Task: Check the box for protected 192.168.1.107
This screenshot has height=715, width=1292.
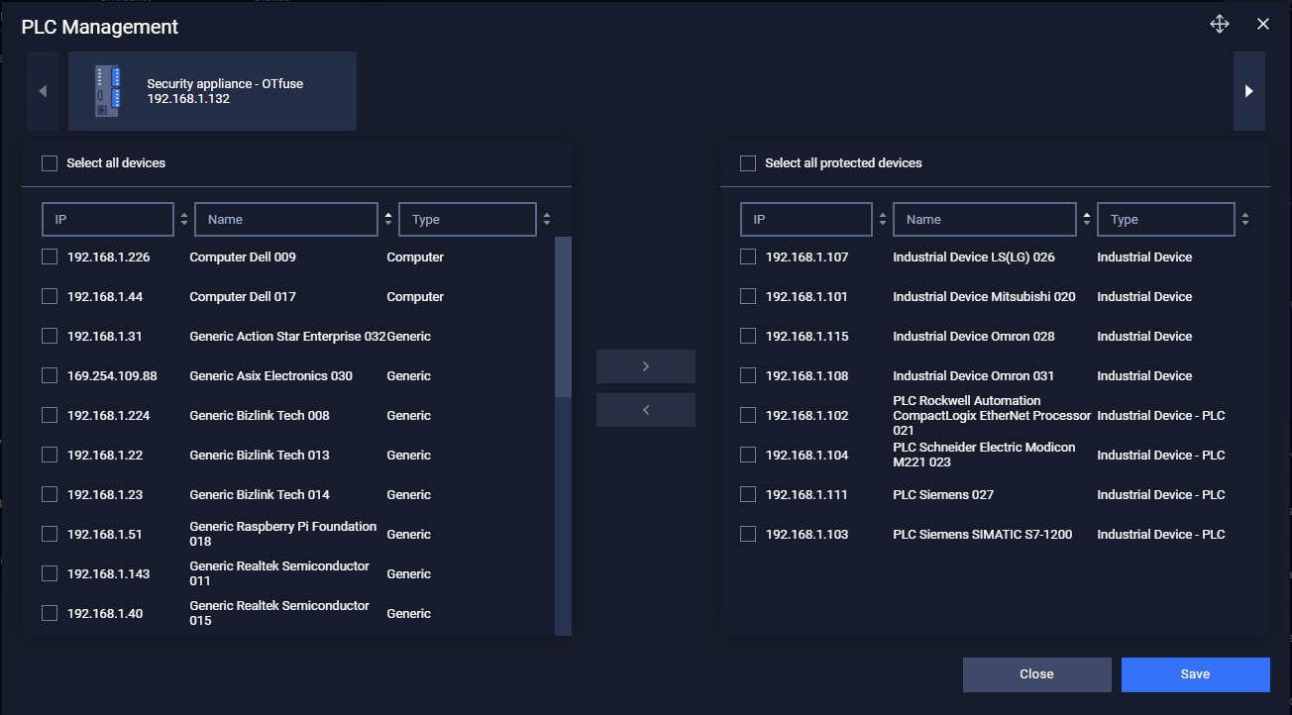Action: pos(748,256)
